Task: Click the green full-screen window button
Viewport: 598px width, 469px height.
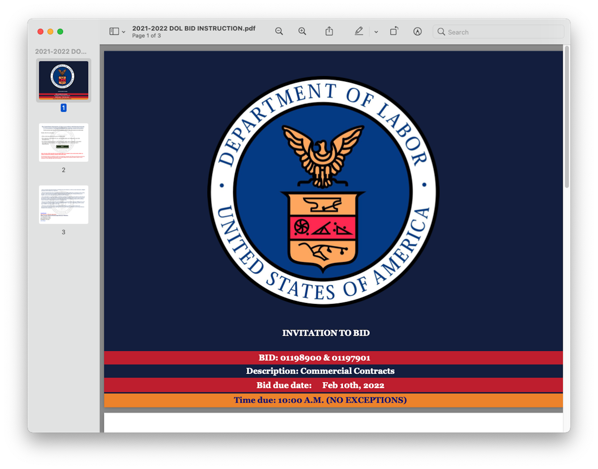Action: (x=60, y=32)
